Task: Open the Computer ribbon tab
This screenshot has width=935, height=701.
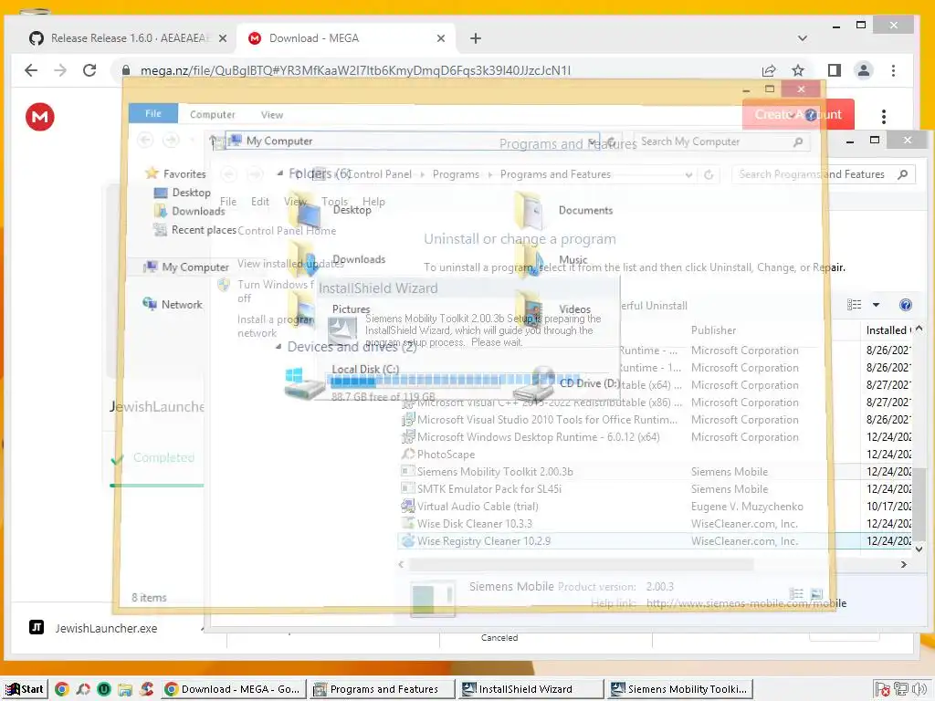Action: click(212, 114)
